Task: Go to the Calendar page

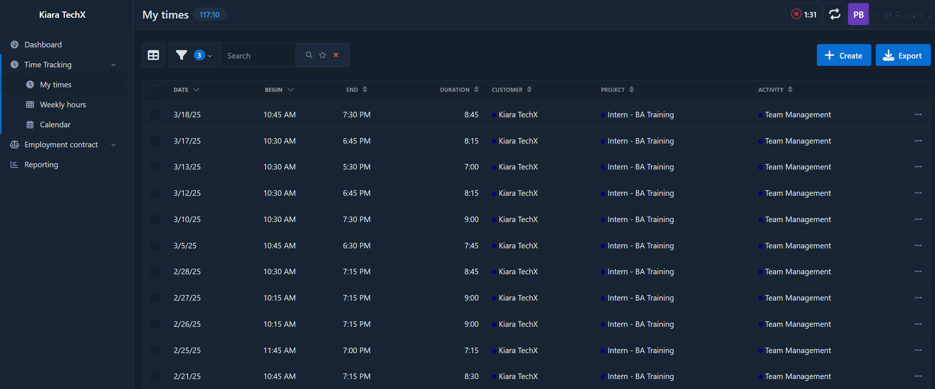Action: (55, 125)
